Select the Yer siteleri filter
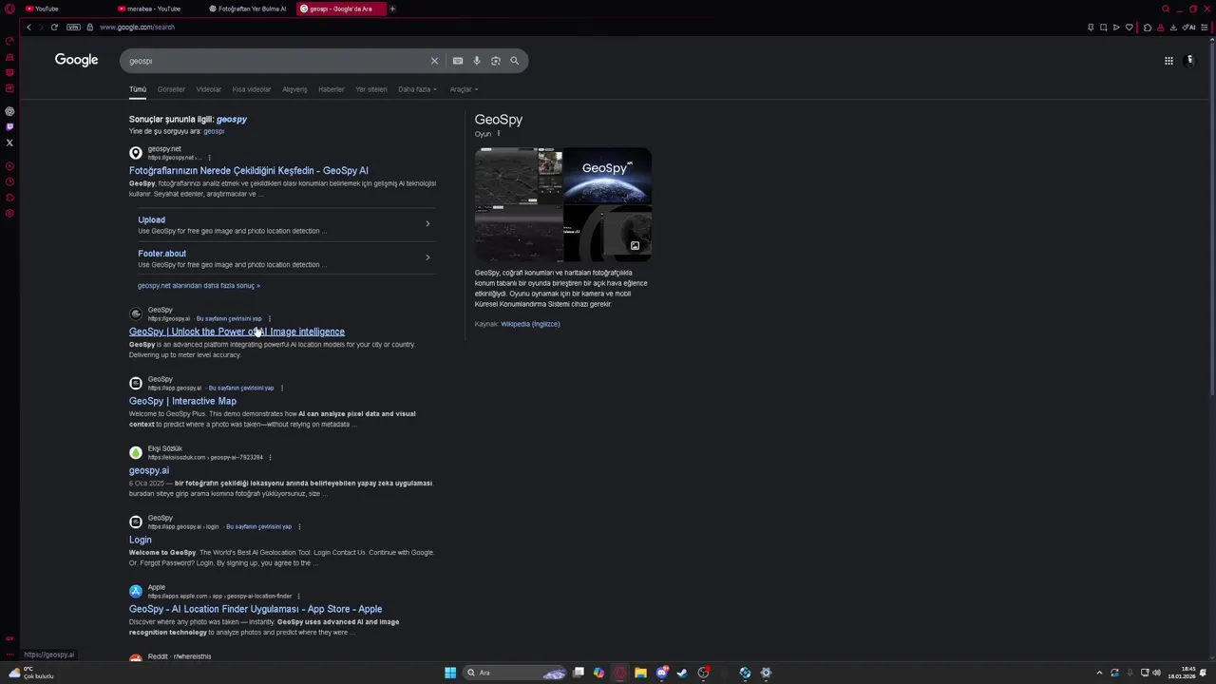 [x=370, y=89]
